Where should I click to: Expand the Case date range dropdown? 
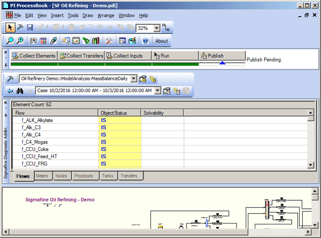[157, 91]
